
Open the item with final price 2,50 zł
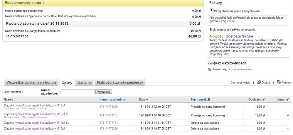pos(35,105)
